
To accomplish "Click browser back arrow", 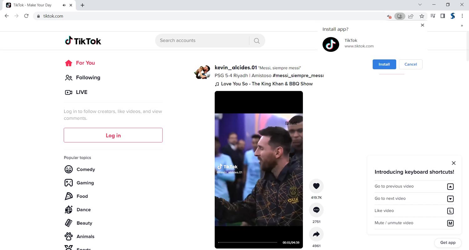I will tap(7, 16).
